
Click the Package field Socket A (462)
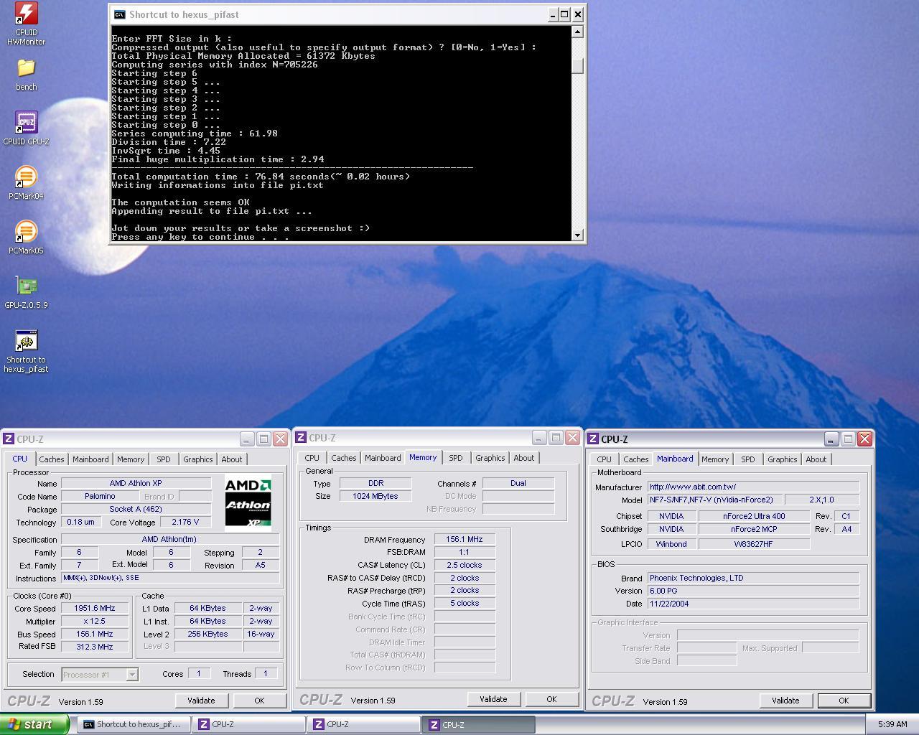136,509
